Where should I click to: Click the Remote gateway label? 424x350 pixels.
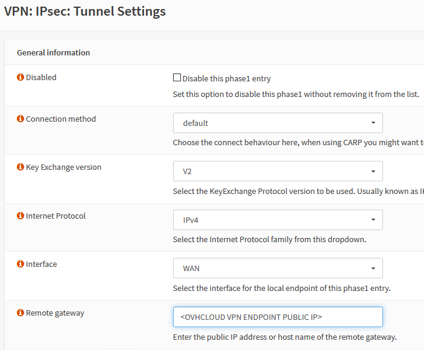pos(55,313)
